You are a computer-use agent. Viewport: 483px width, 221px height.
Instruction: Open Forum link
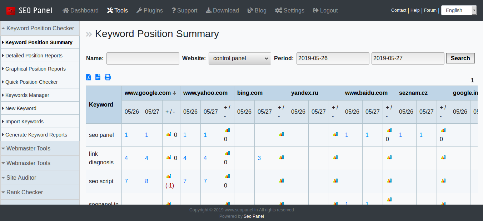[x=430, y=10]
